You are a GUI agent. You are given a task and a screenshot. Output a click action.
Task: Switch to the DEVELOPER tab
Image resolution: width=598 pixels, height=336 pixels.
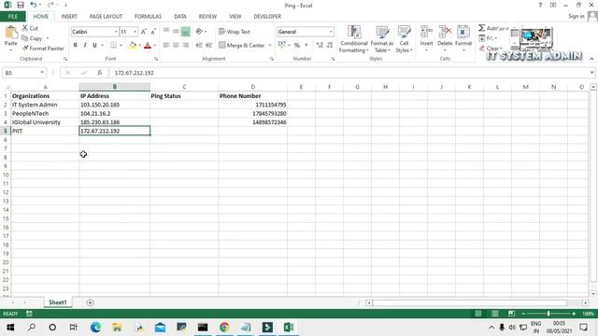[267, 17]
